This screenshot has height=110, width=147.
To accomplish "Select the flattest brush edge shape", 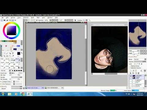I will [x=21, y=71].
